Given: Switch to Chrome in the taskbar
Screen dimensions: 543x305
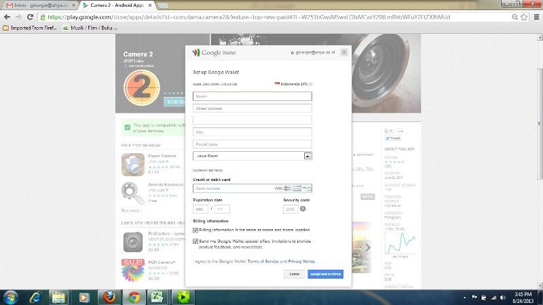Looking at the screenshot, I should click(x=134, y=298).
